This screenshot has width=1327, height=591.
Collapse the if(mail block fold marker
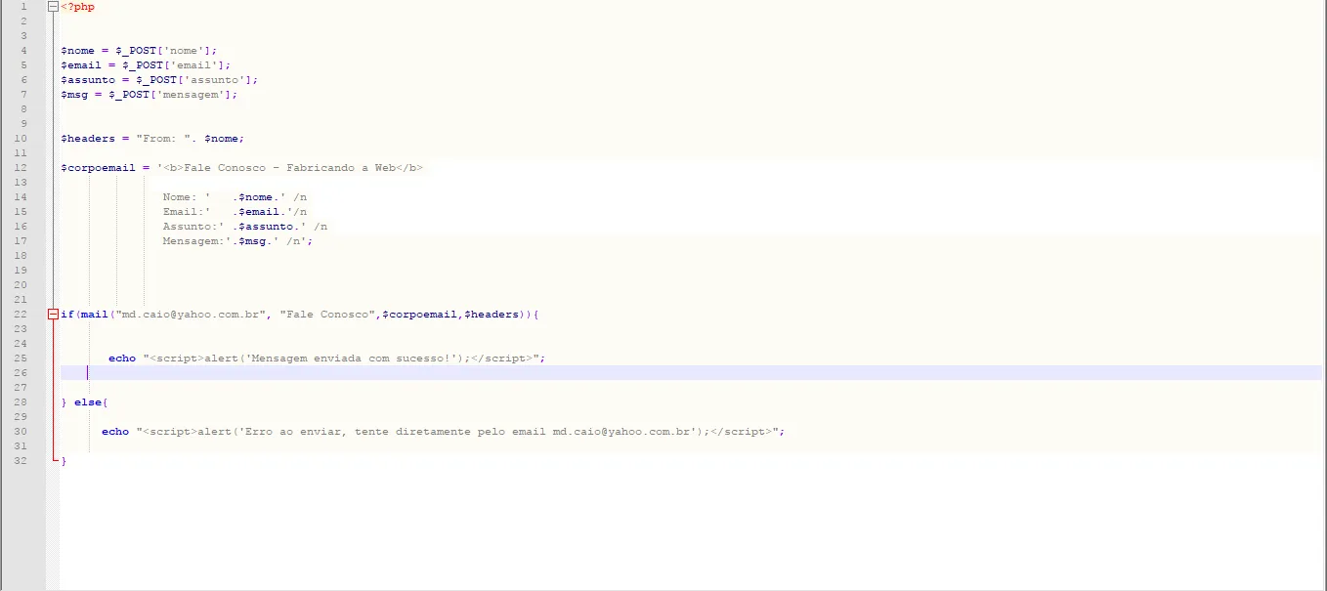53,315
